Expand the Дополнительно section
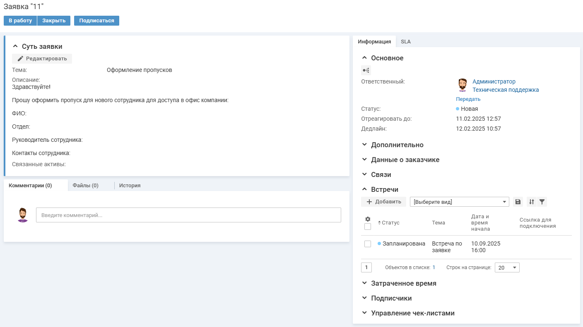 click(x=397, y=145)
